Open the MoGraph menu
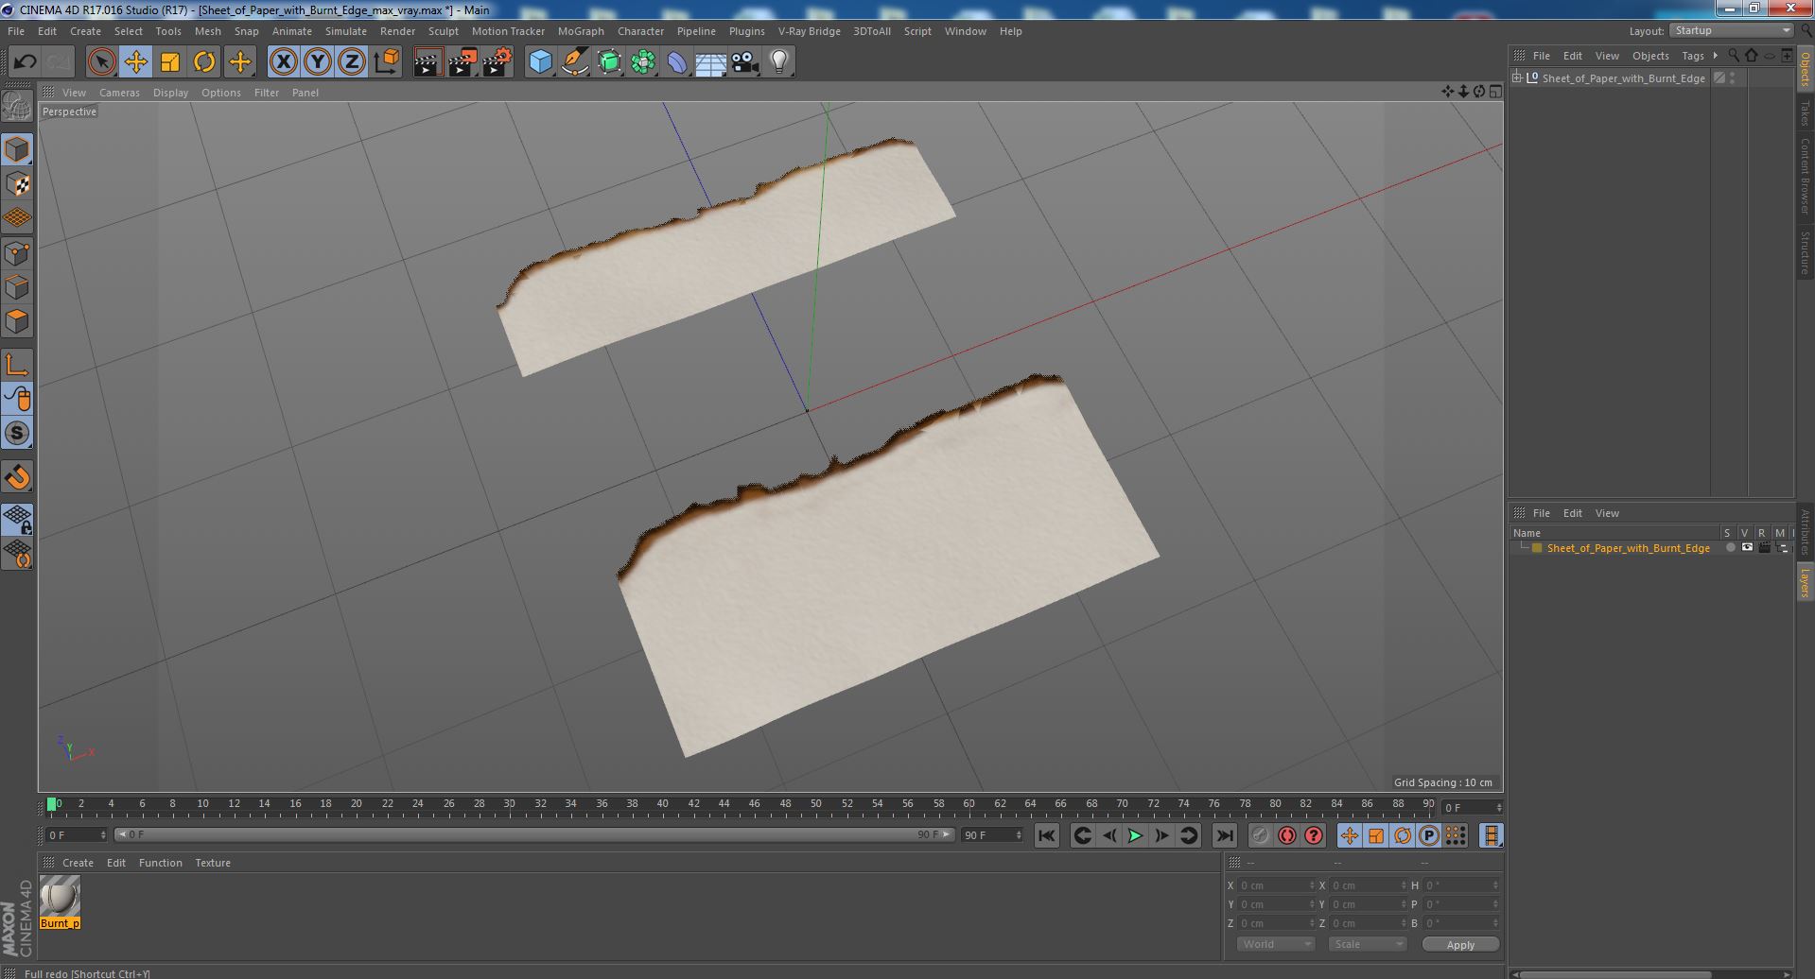 (581, 31)
